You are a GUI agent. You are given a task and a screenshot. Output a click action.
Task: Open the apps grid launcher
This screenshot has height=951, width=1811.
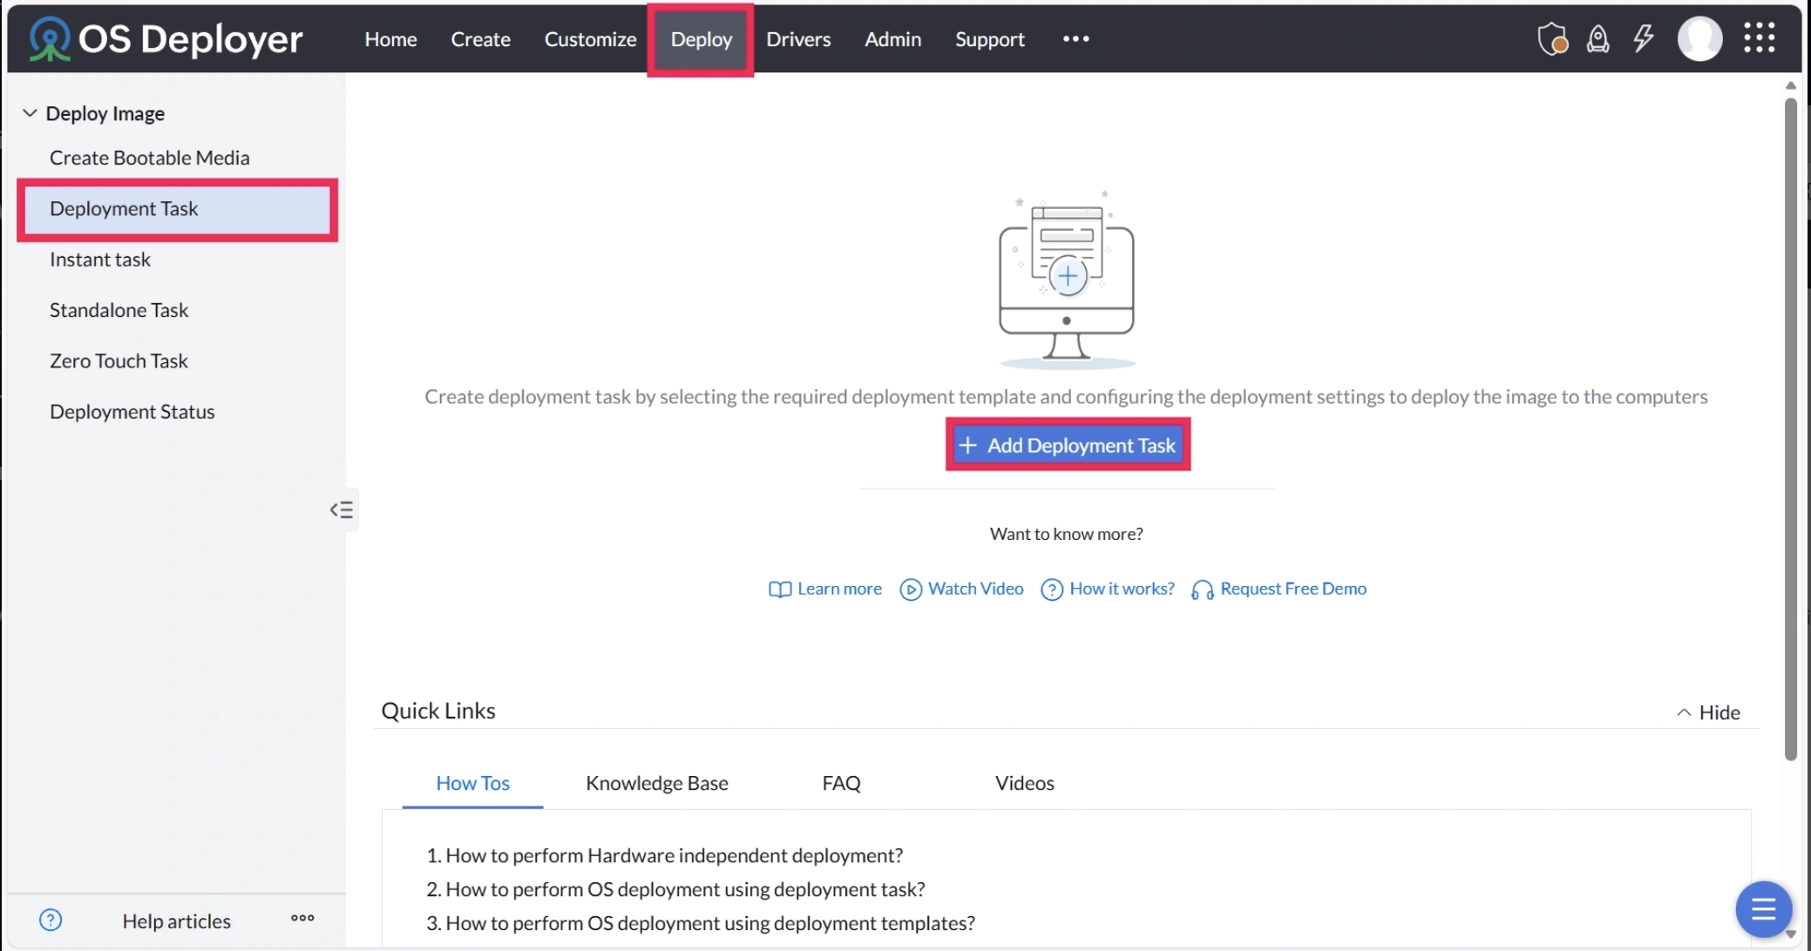point(1759,38)
